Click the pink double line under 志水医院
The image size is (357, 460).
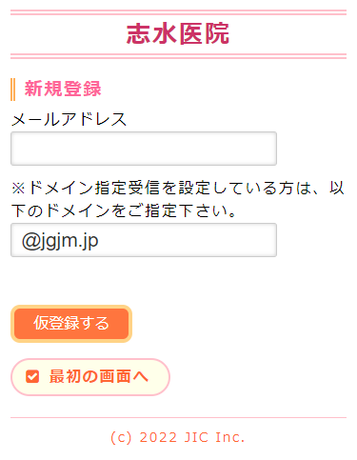coord(178,56)
